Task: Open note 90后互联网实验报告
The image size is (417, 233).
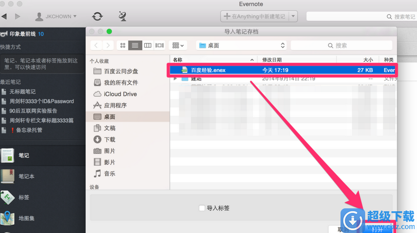Action: tap(33, 111)
